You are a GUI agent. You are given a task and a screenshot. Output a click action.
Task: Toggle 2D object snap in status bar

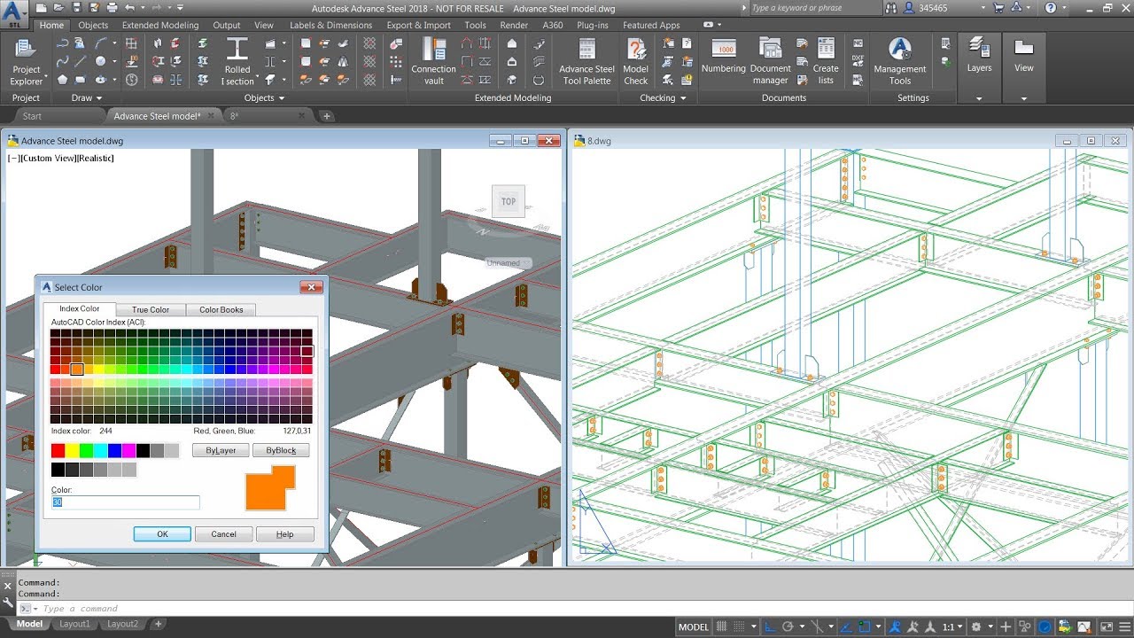click(x=866, y=626)
